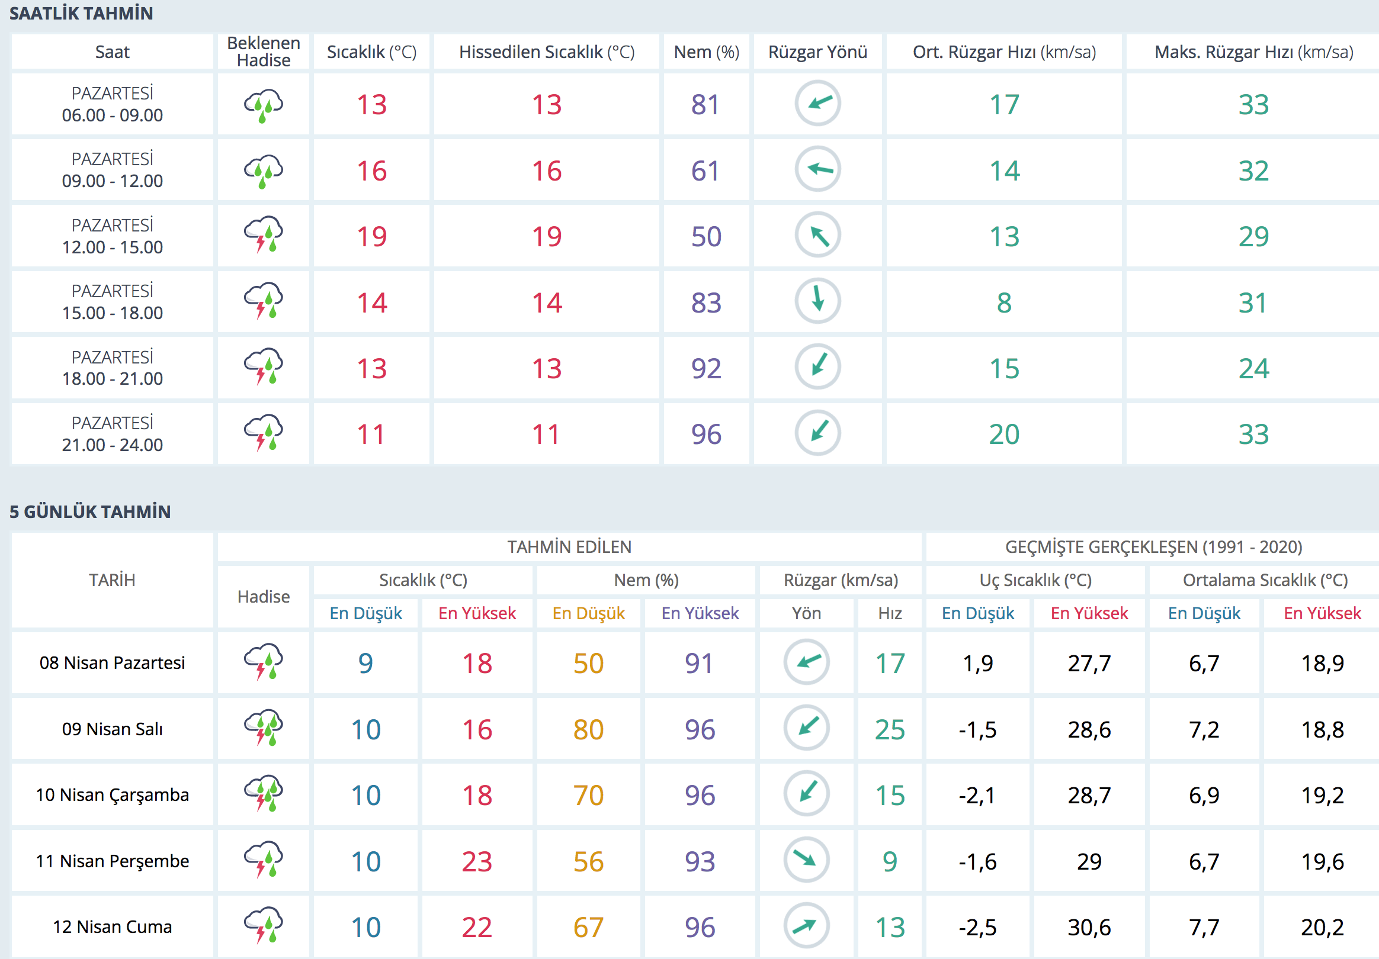
Task: Click the PAZARTESİ 18.00 - 21.00 time cell
Action: point(113,368)
